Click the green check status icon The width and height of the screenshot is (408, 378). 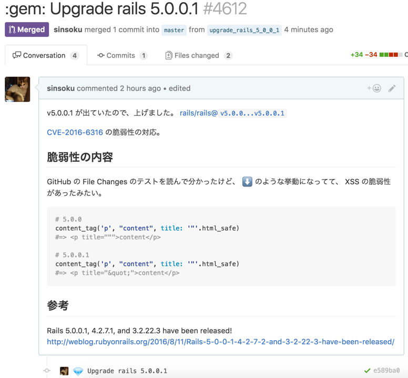point(368,371)
